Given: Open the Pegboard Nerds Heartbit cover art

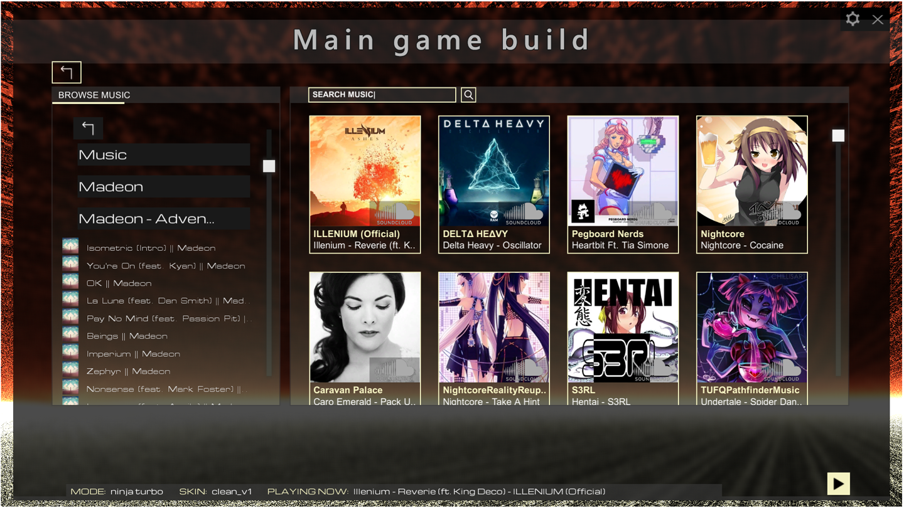Looking at the screenshot, I should click(623, 171).
